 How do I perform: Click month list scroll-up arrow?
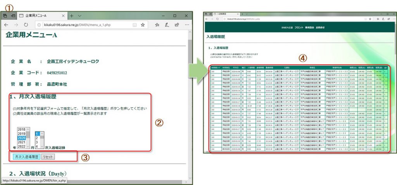click(x=42, y=134)
